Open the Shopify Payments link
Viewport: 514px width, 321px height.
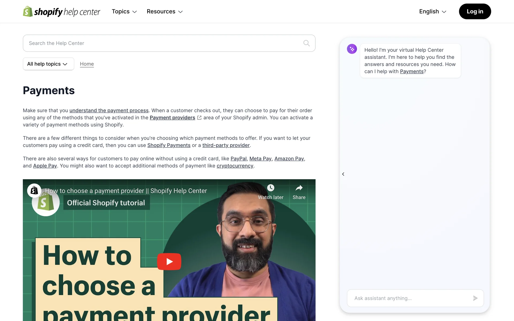click(x=169, y=145)
